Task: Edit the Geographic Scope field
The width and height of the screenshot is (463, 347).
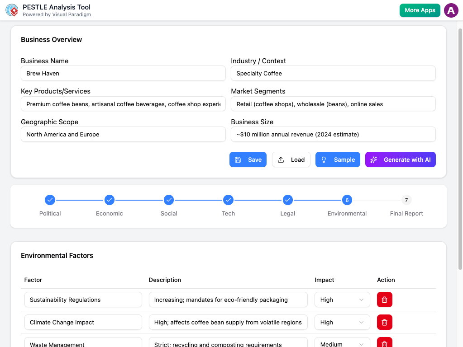Action: pos(123,134)
